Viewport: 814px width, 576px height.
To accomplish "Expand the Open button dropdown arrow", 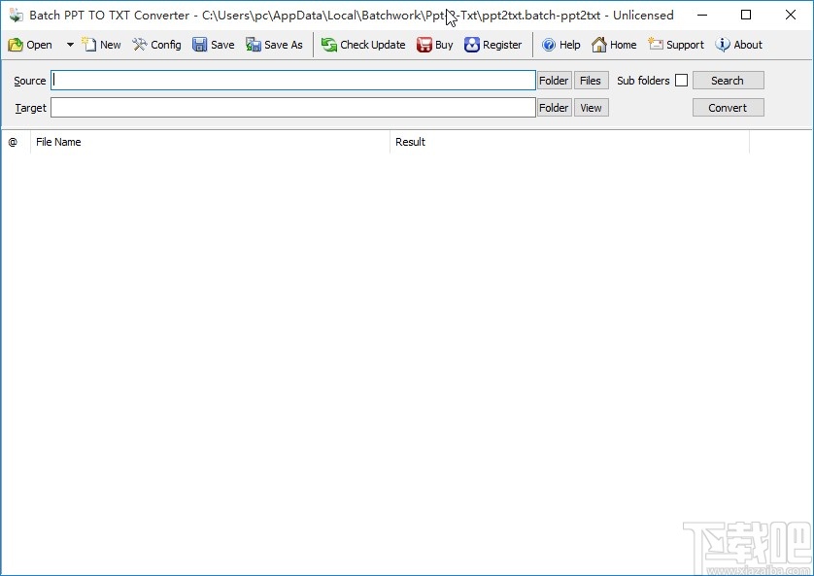I will pos(69,44).
